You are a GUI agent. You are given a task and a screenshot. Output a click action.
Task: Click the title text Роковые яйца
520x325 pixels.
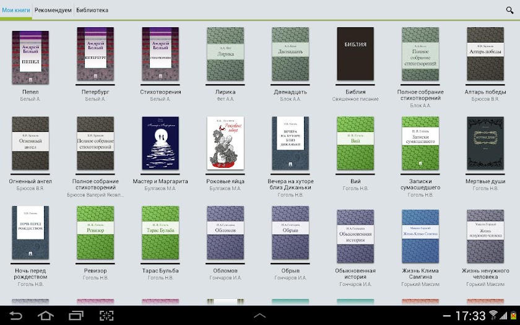point(225,181)
